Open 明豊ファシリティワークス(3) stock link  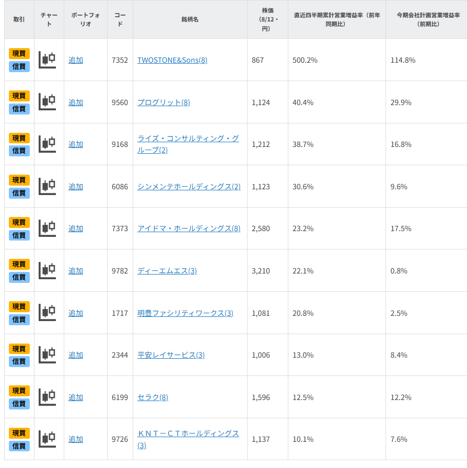pos(185,313)
